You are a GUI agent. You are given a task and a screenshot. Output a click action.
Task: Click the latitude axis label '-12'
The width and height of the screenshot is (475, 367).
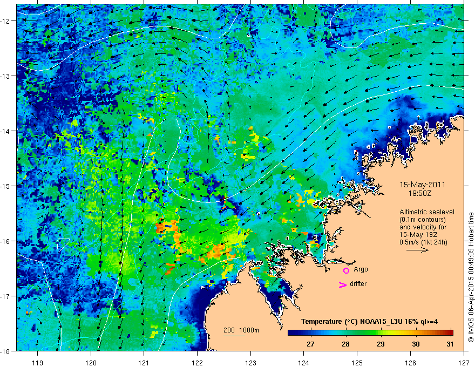point(5,21)
